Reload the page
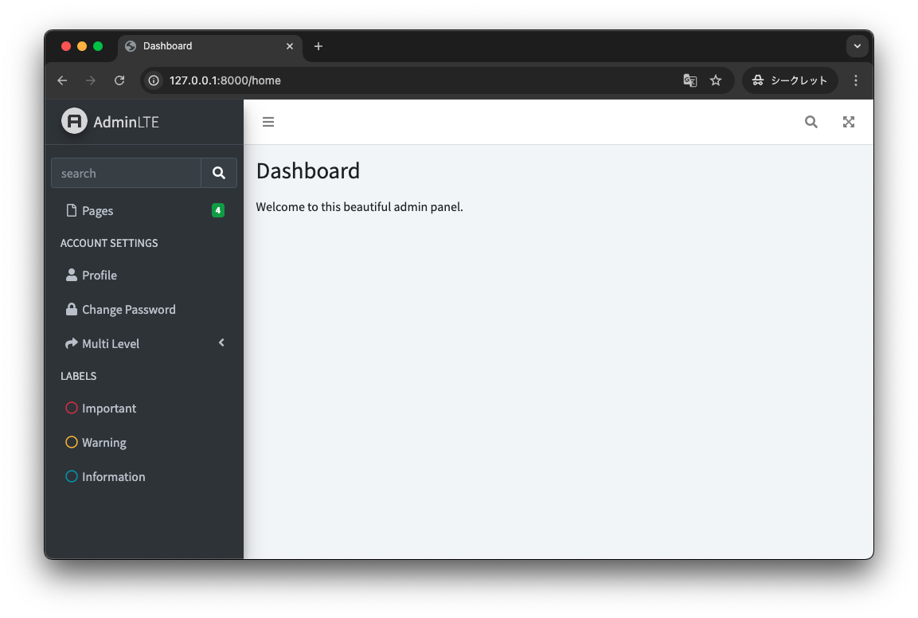This screenshot has height=618, width=918. pos(119,80)
